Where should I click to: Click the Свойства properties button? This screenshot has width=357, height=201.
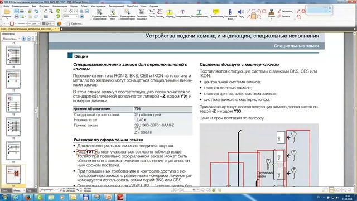[74, 23]
